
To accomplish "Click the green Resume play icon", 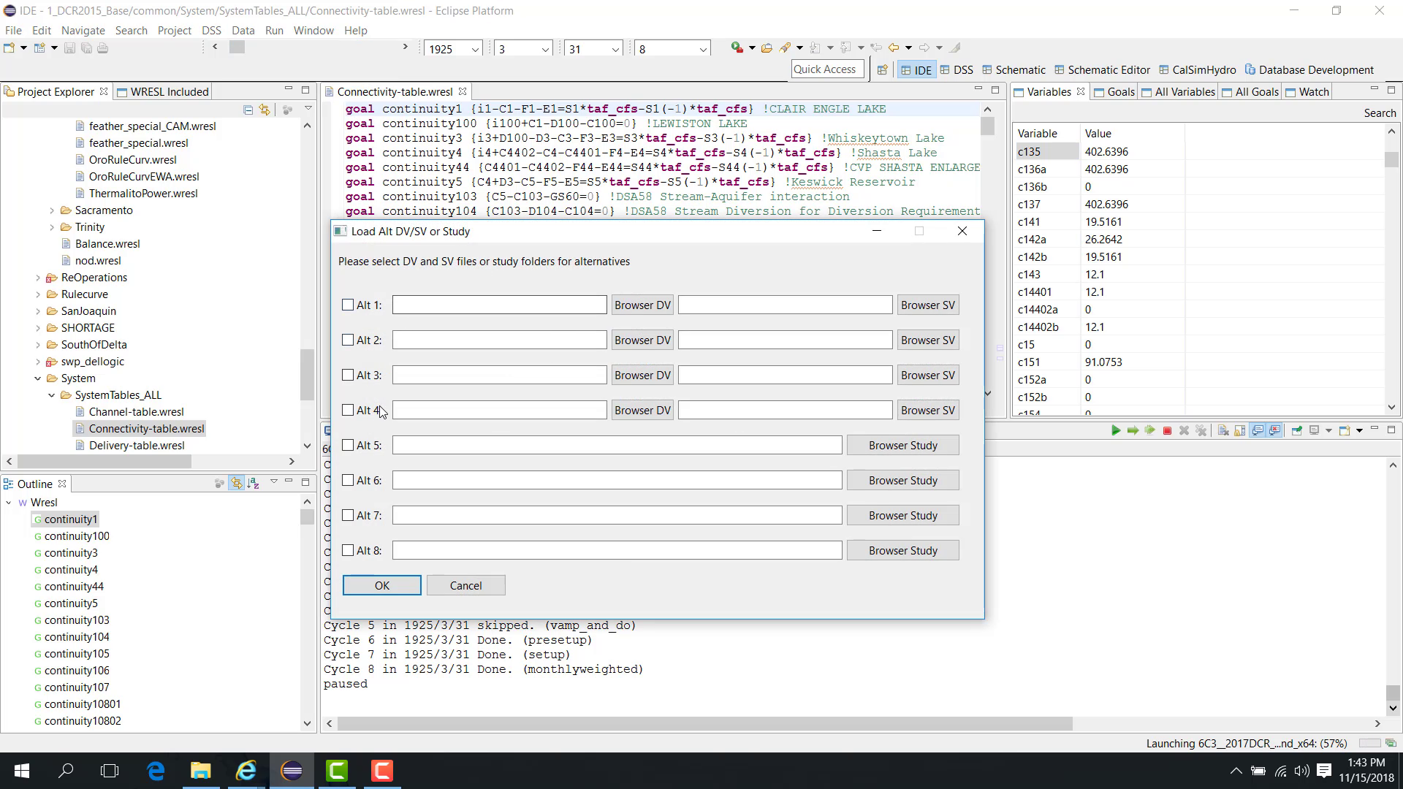I will tap(1116, 430).
